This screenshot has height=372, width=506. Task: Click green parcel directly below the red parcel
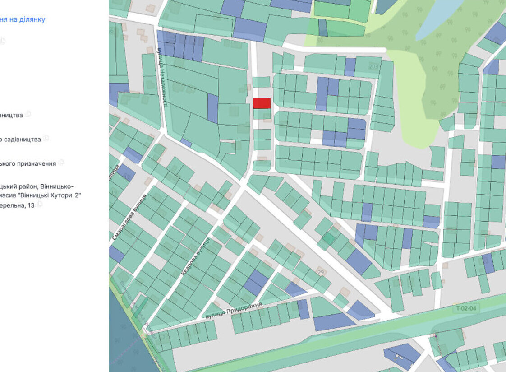[262, 114]
